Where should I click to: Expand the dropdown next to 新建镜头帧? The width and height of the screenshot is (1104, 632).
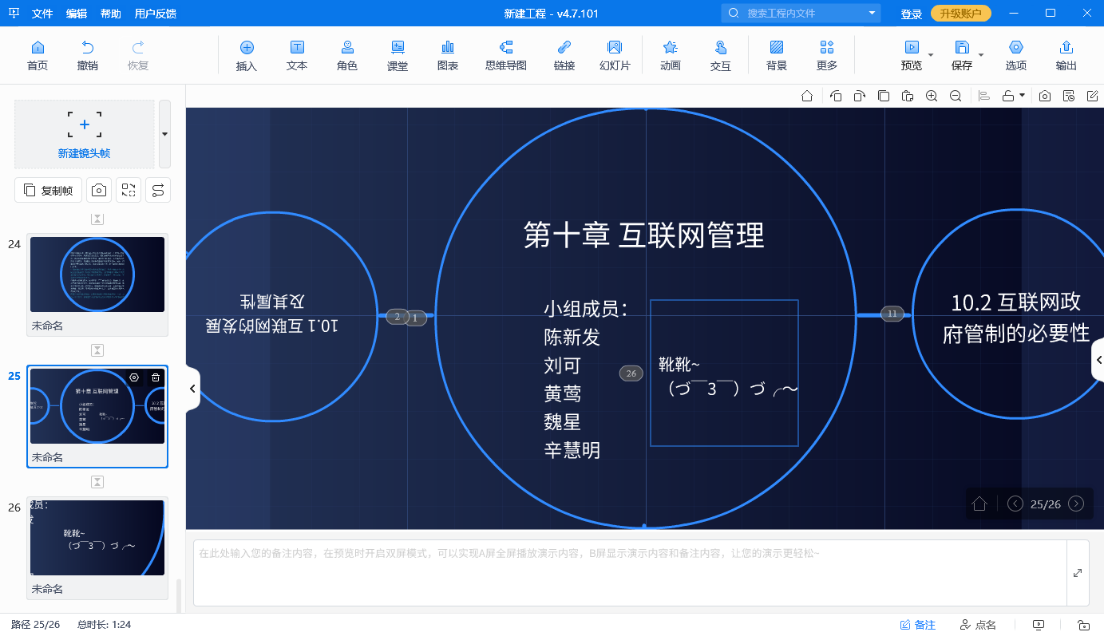pyautogui.click(x=164, y=134)
